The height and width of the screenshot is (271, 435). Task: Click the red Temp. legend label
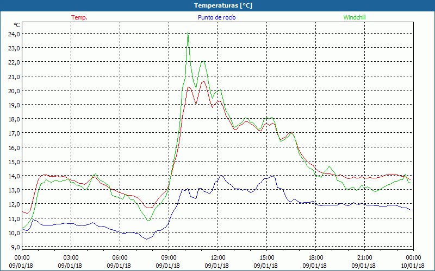79,17
